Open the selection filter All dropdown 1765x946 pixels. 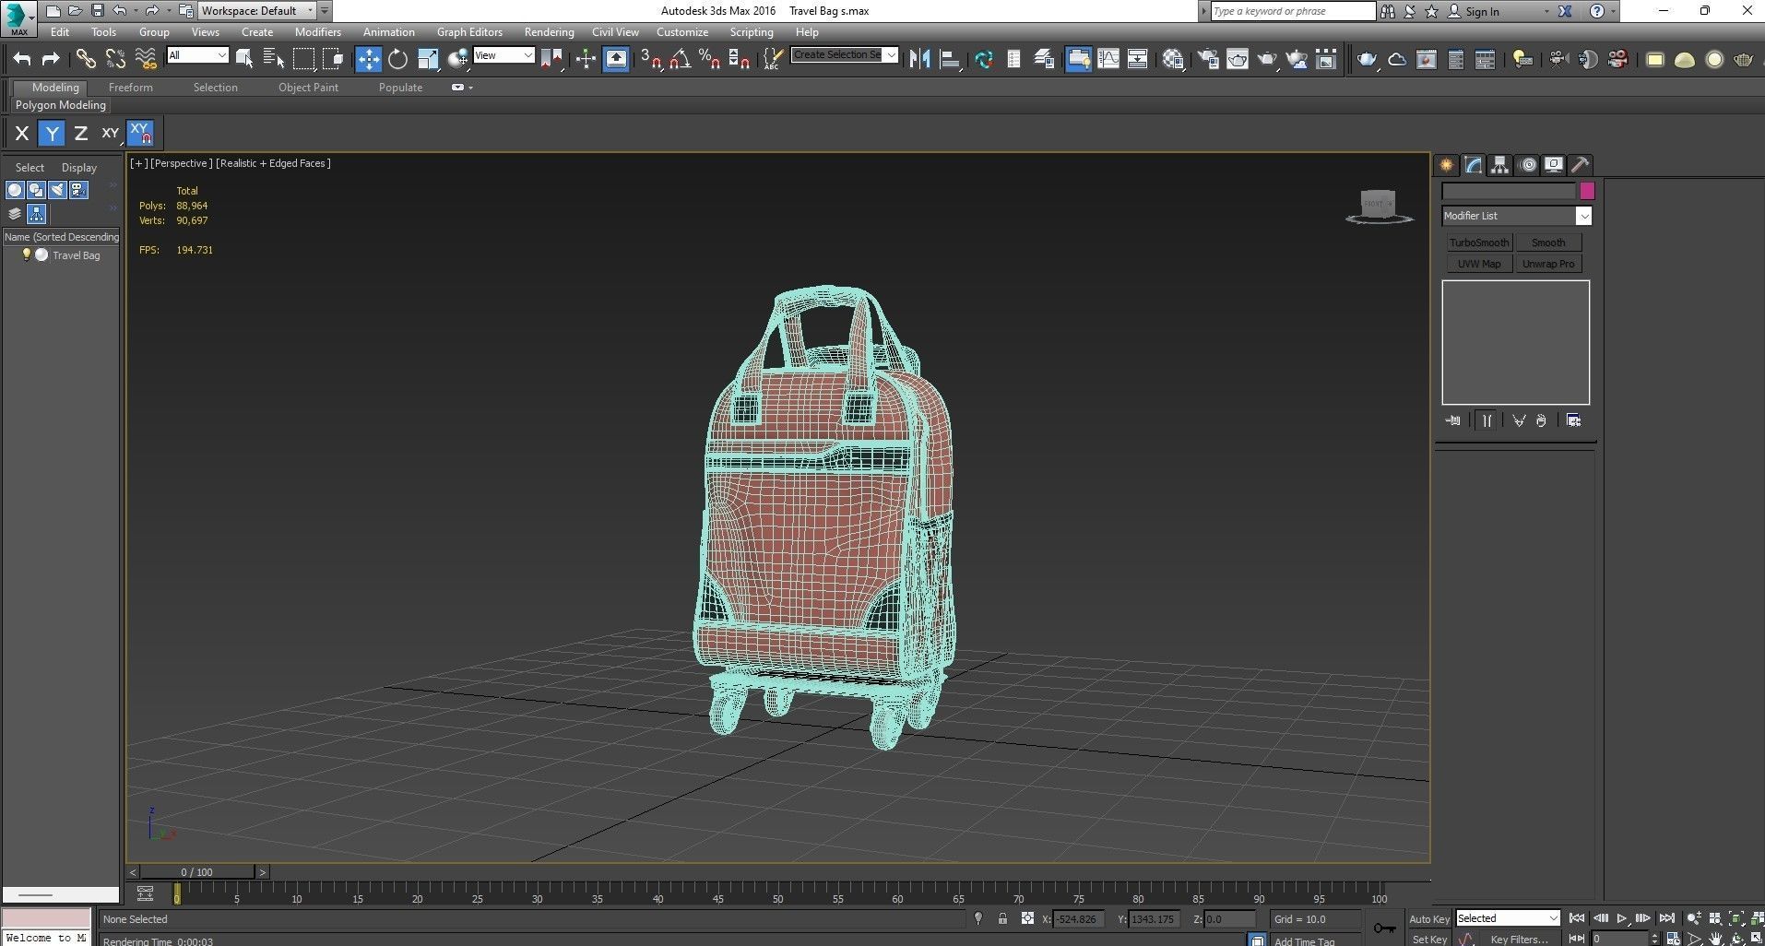pos(197,55)
